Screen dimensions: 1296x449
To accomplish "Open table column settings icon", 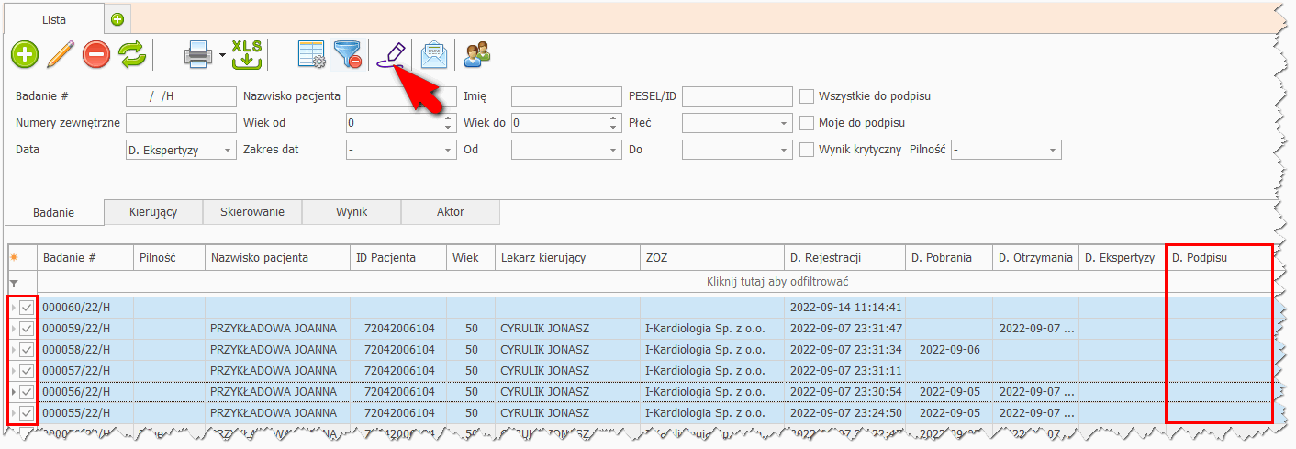I will [x=312, y=55].
